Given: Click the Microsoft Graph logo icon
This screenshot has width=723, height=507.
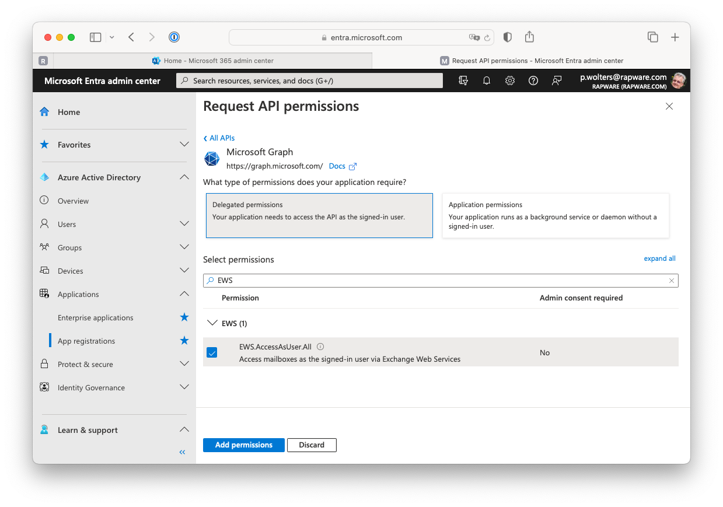Looking at the screenshot, I should [212, 159].
